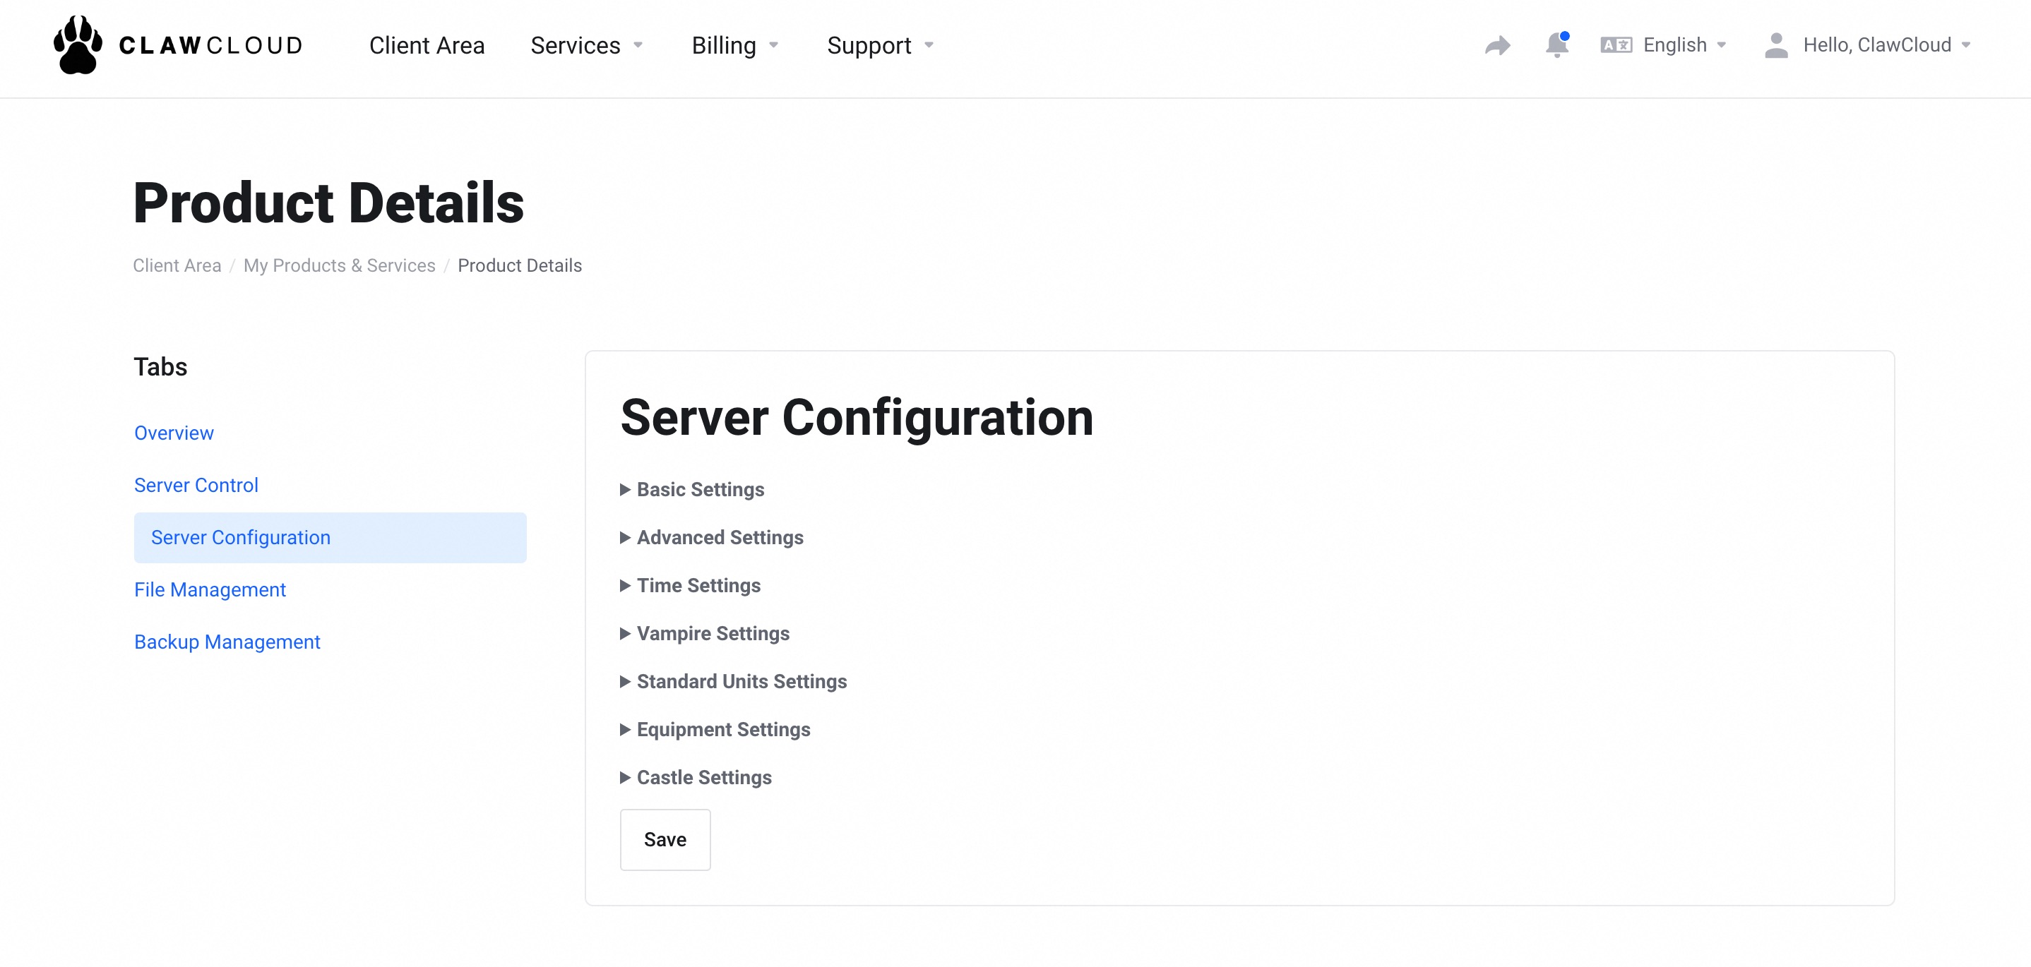Click the share arrow icon
The image size is (2031, 967).
click(1496, 45)
